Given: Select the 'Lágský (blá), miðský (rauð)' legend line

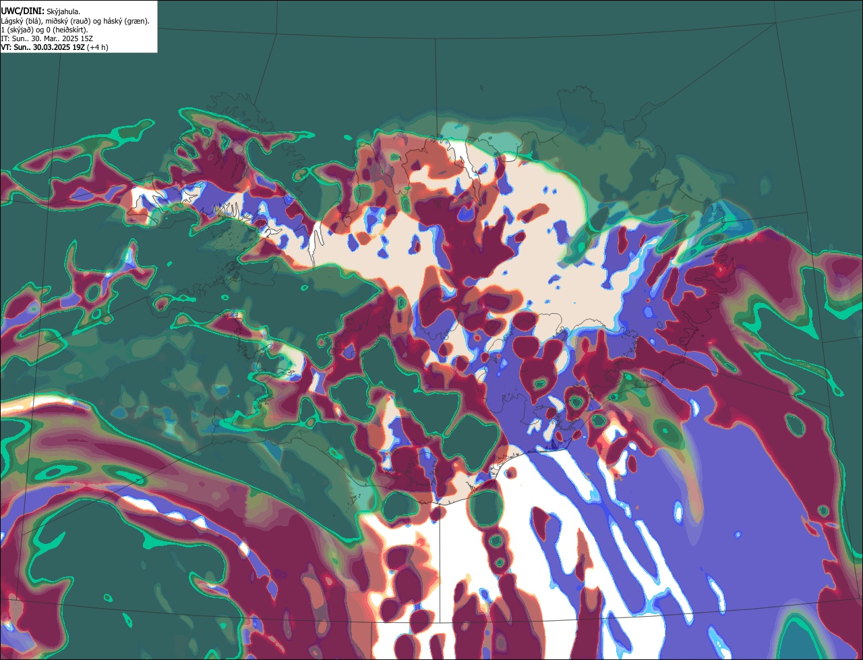Looking at the screenshot, I should point(75,21).
